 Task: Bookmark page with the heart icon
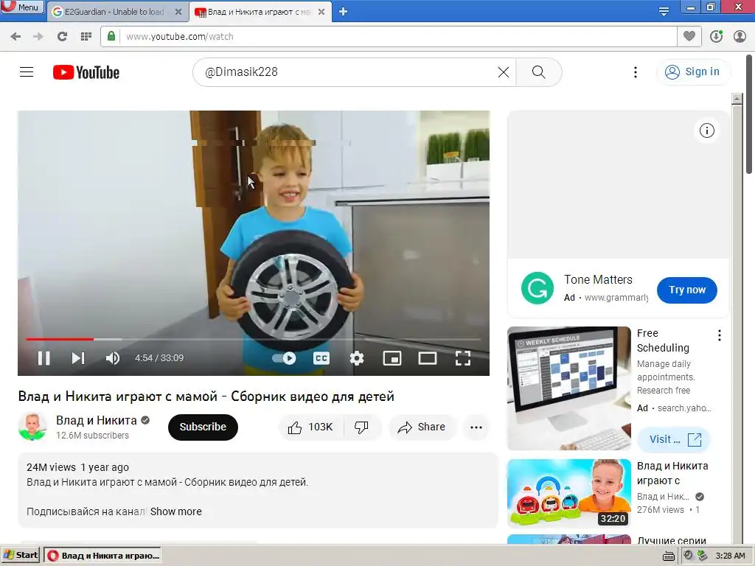click(689, 36)
